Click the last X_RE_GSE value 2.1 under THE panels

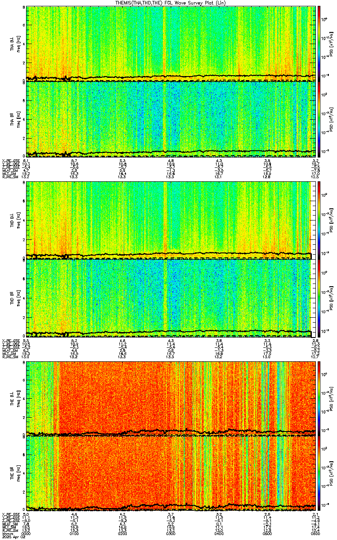[316, 515]
